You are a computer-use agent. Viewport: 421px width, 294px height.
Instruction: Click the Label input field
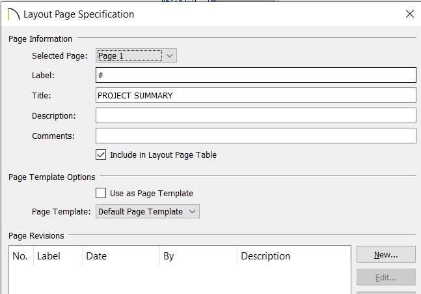pyautogui.click(x=256, y=75)
